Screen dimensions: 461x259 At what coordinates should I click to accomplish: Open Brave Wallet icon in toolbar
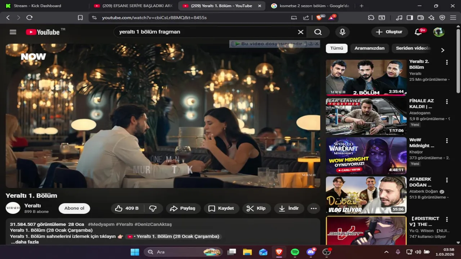tap(420, 18)
